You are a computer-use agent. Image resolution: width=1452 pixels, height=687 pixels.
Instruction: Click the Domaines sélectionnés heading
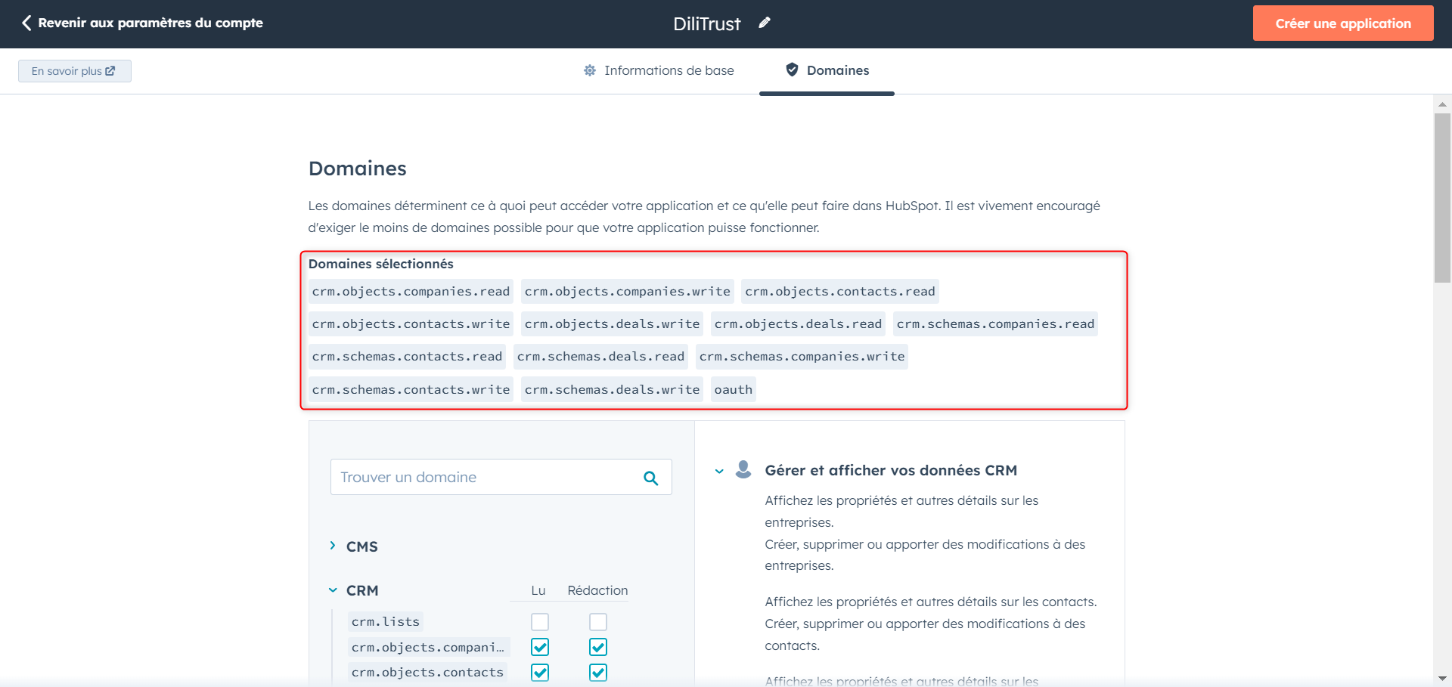(381, 264)
